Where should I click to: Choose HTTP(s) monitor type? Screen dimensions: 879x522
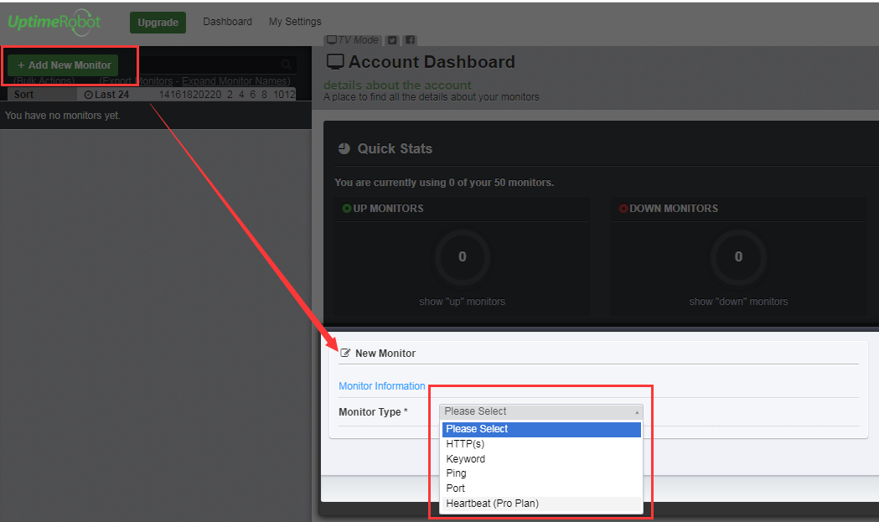click(541, 444)
